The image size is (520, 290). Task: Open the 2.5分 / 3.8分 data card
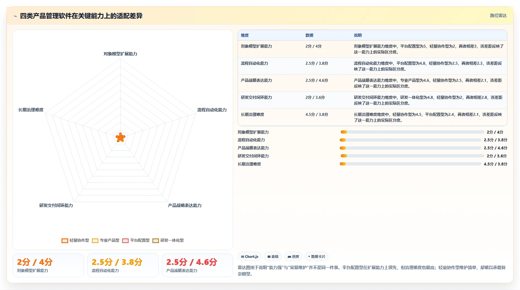[x=123, y=265]
